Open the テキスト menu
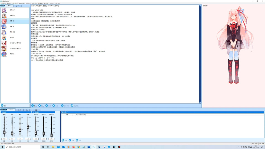This screenshot has width=265, height=149. tap(15, 3)
